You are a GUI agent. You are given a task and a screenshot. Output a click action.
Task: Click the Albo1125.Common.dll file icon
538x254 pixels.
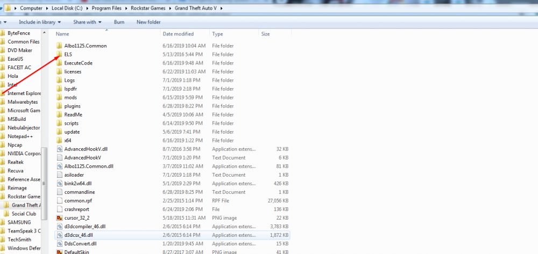59,166
